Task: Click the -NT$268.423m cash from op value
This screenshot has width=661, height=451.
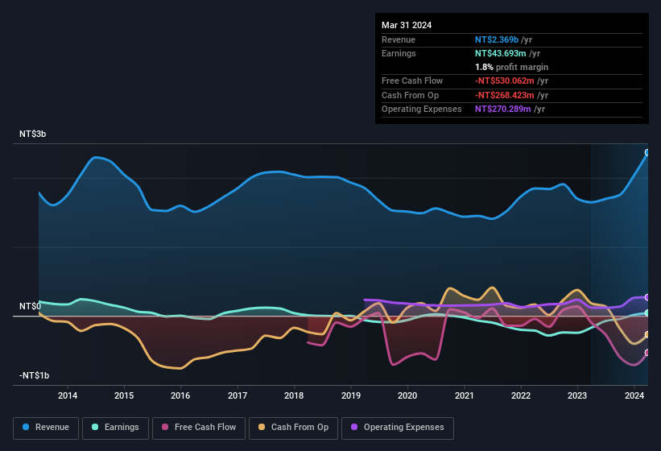Action: [505, 95]
